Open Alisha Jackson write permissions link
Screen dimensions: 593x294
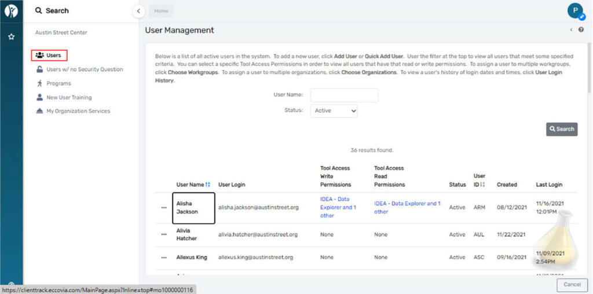coord(338,207)
